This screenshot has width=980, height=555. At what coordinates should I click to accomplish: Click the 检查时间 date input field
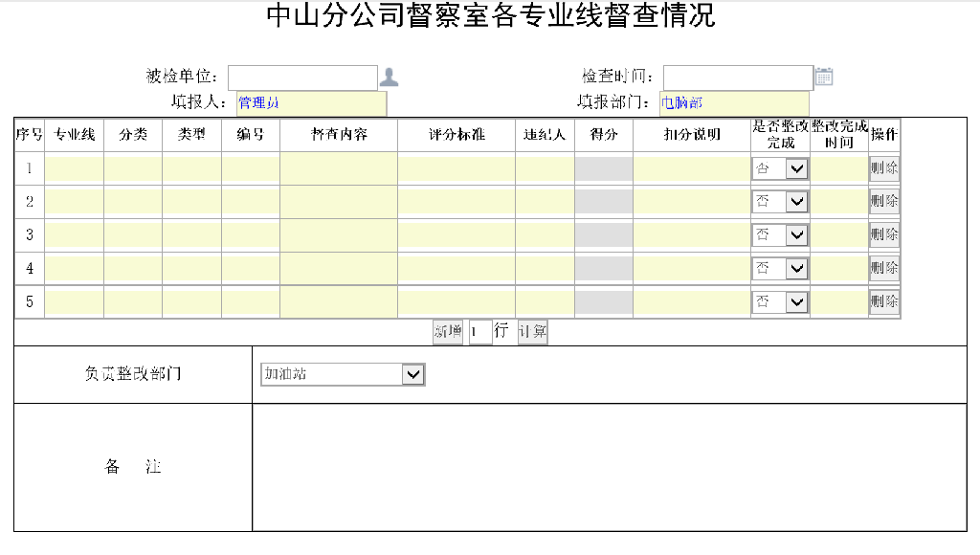pyautogui.click(x=737, y=78)
